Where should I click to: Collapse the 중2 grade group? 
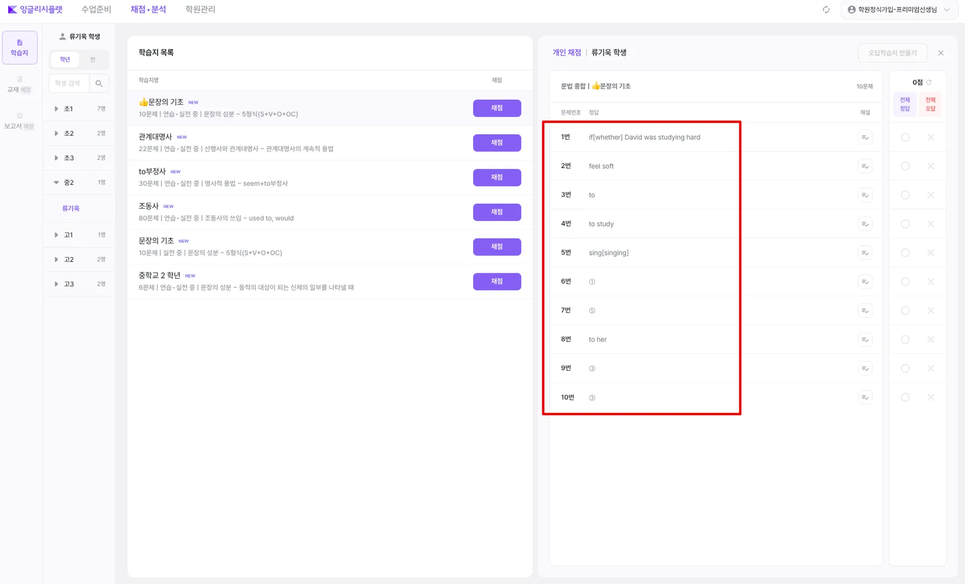pos(57,182)
